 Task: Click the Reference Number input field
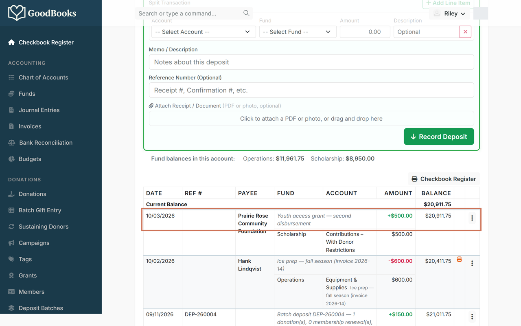[311, 90]
